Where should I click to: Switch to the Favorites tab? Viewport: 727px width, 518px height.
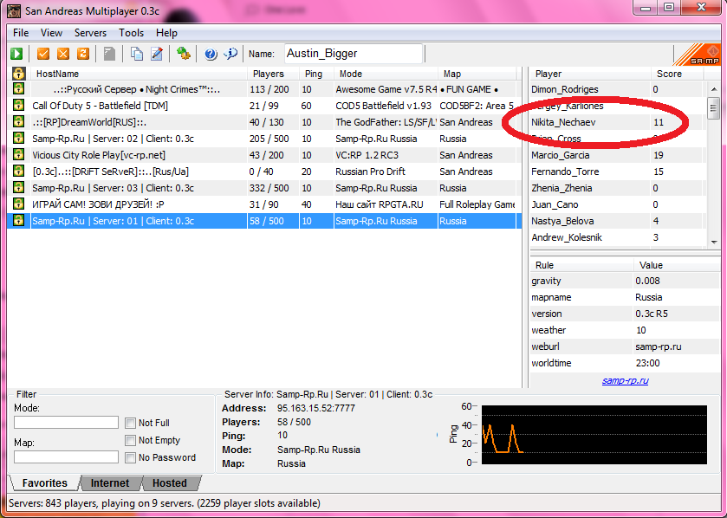(44, 483)
